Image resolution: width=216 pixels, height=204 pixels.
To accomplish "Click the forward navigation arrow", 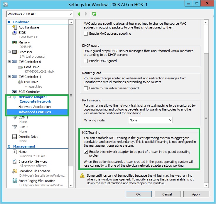I will coord(86,14).
